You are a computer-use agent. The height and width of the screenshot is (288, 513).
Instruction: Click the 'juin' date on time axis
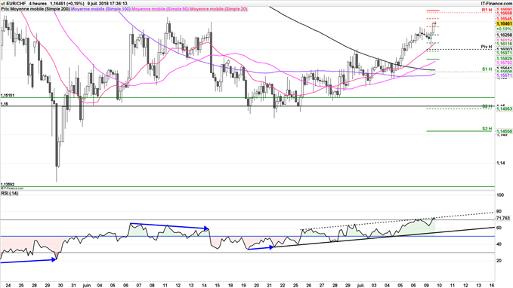click(86, 286)
